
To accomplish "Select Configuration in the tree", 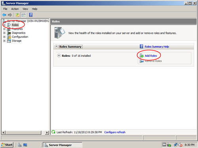I will 20,37.
